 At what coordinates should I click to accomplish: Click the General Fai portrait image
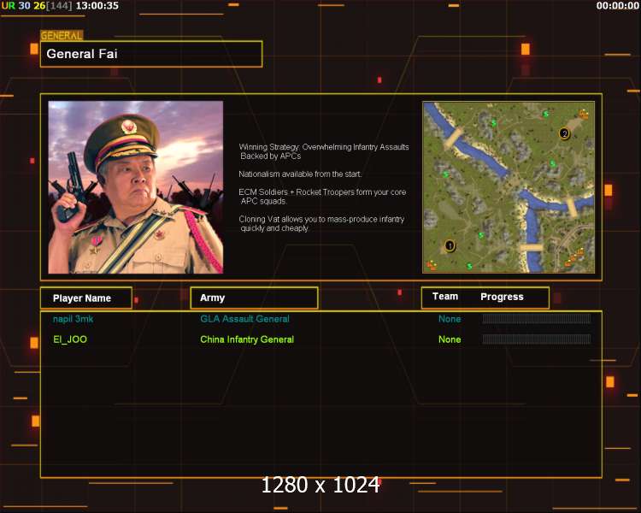136,187
